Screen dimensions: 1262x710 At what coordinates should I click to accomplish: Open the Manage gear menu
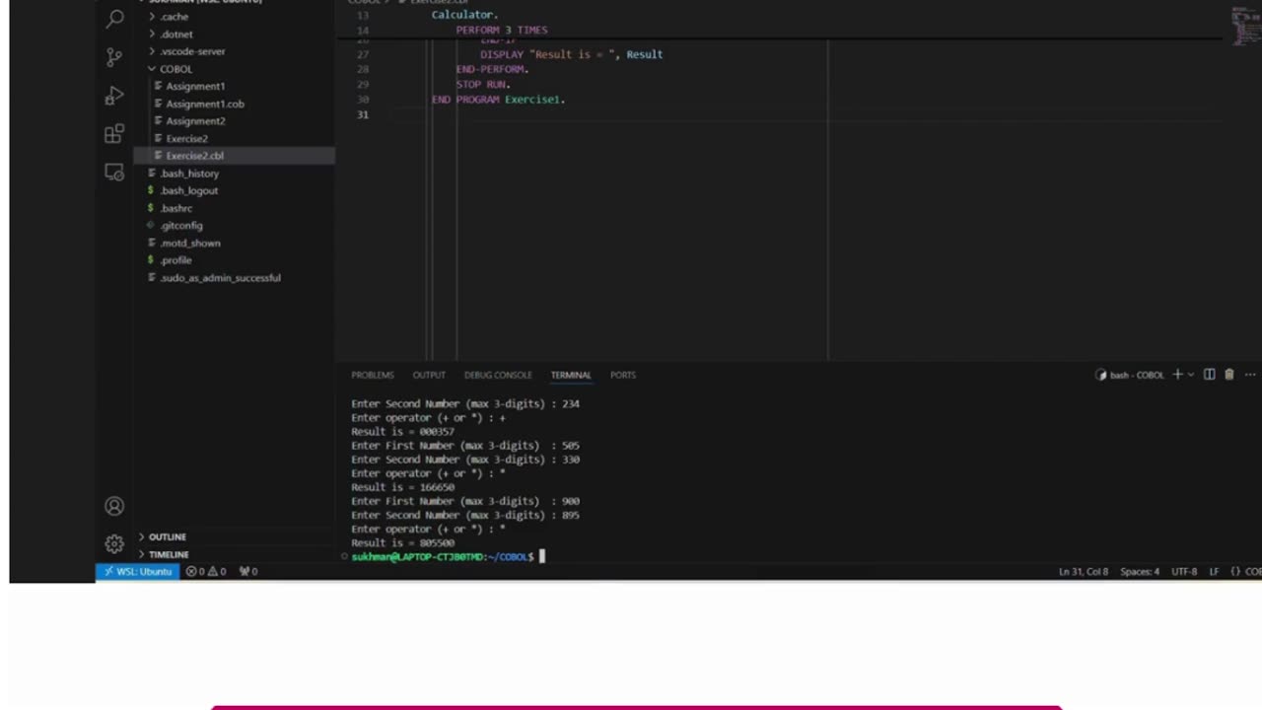pos(114,543)
